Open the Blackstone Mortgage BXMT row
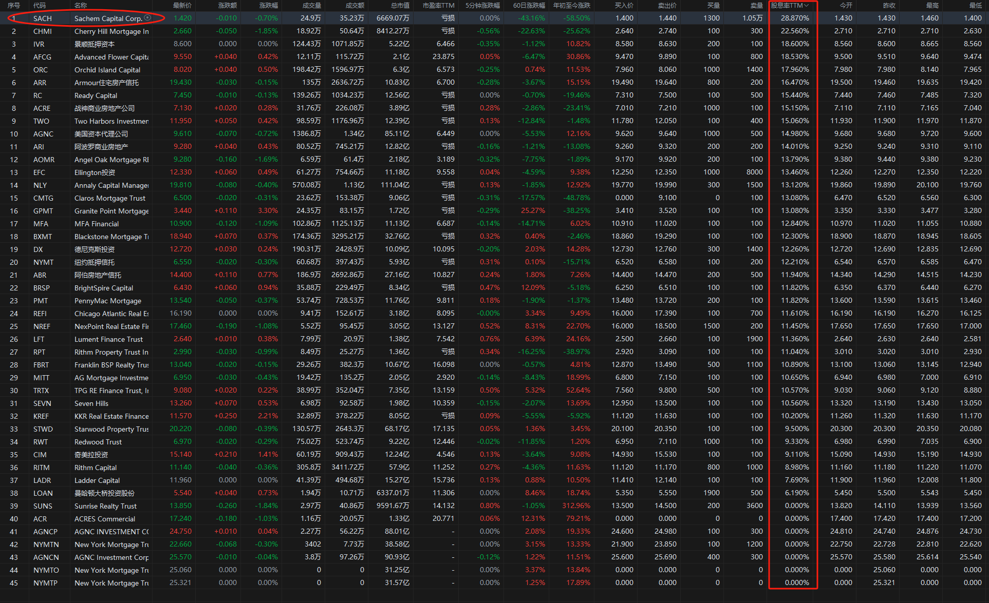989x603 pixels. click(111, 237)
